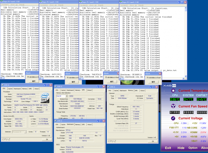Confirm the Finish dialog over the 94A3CA10 window

click(112, 82)
